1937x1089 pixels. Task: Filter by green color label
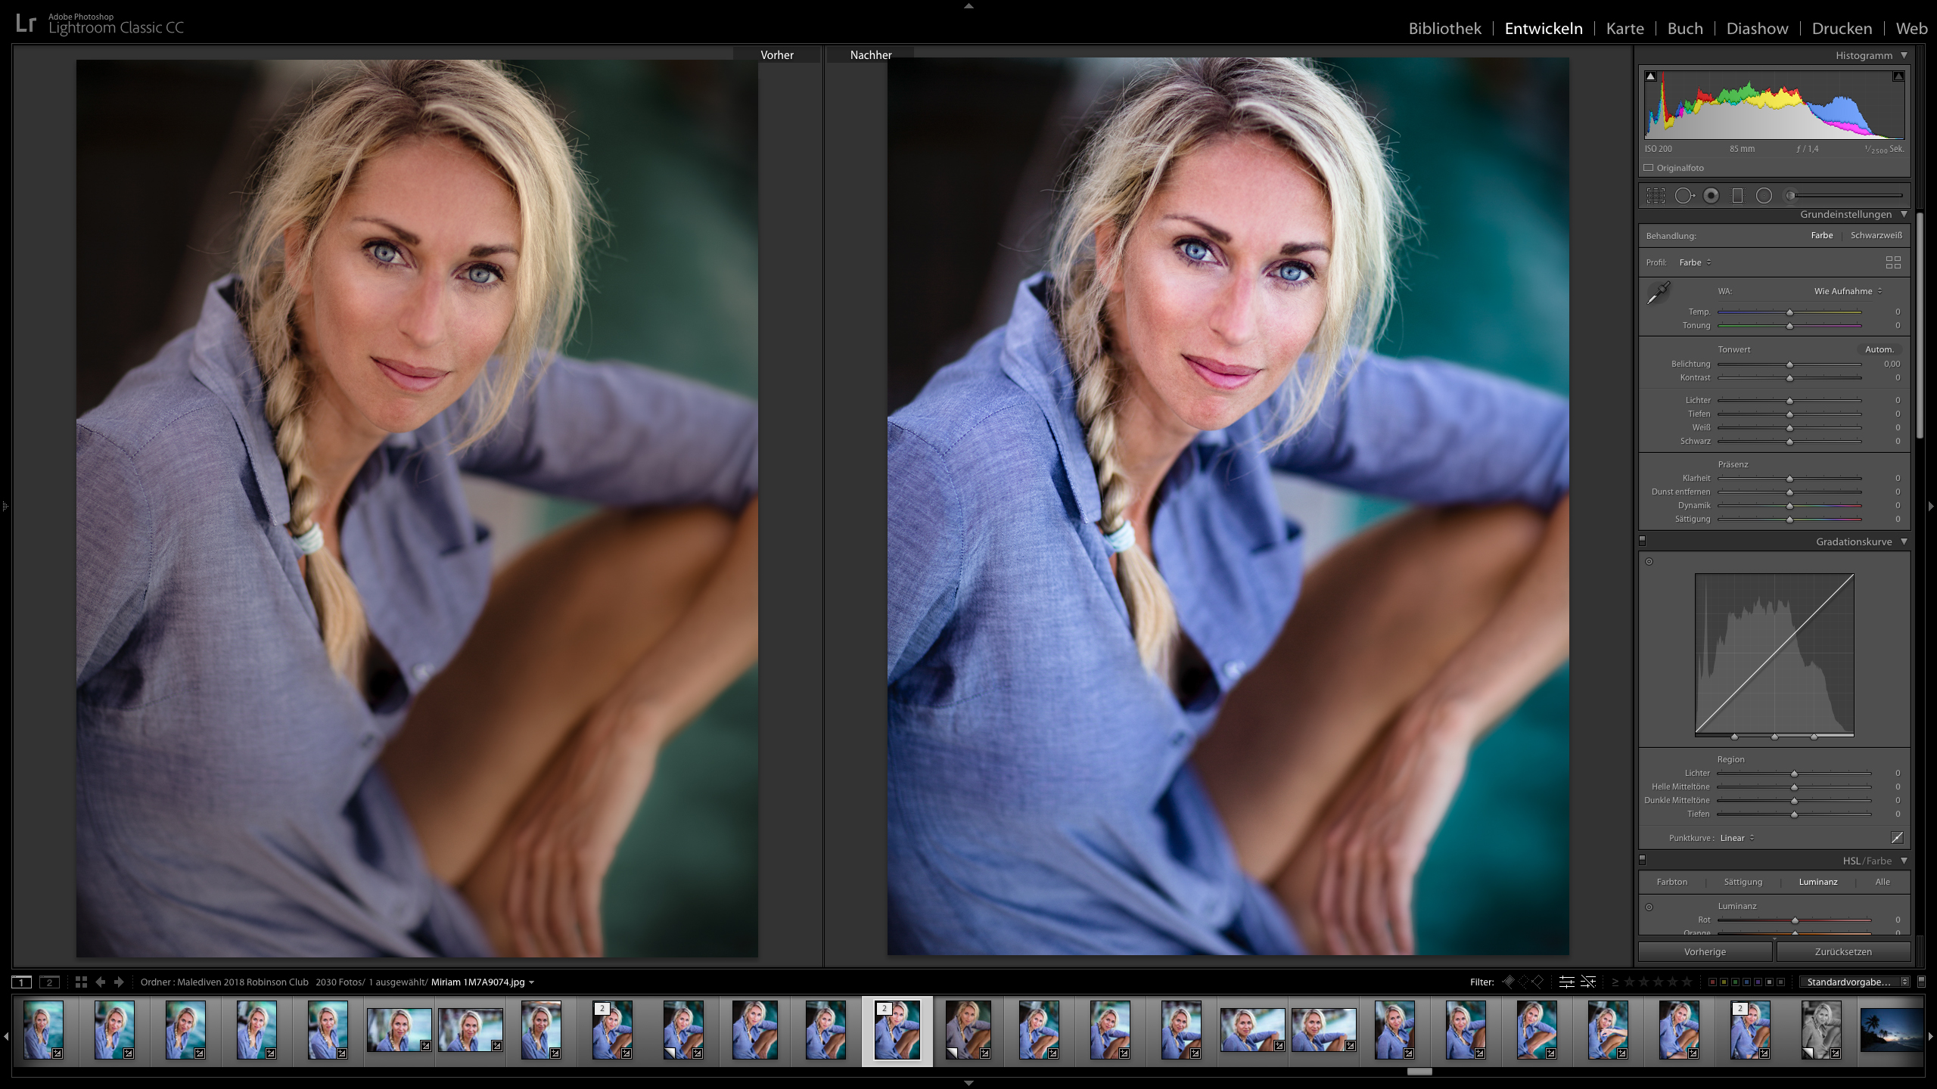click(x=1735, y=982)
